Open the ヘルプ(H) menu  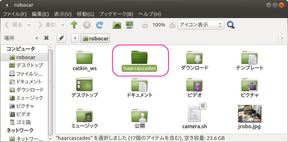(x=150, y=14)
